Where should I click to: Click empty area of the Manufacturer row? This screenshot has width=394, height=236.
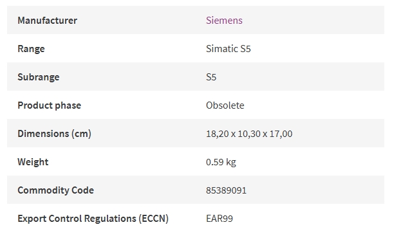[314, 20]
